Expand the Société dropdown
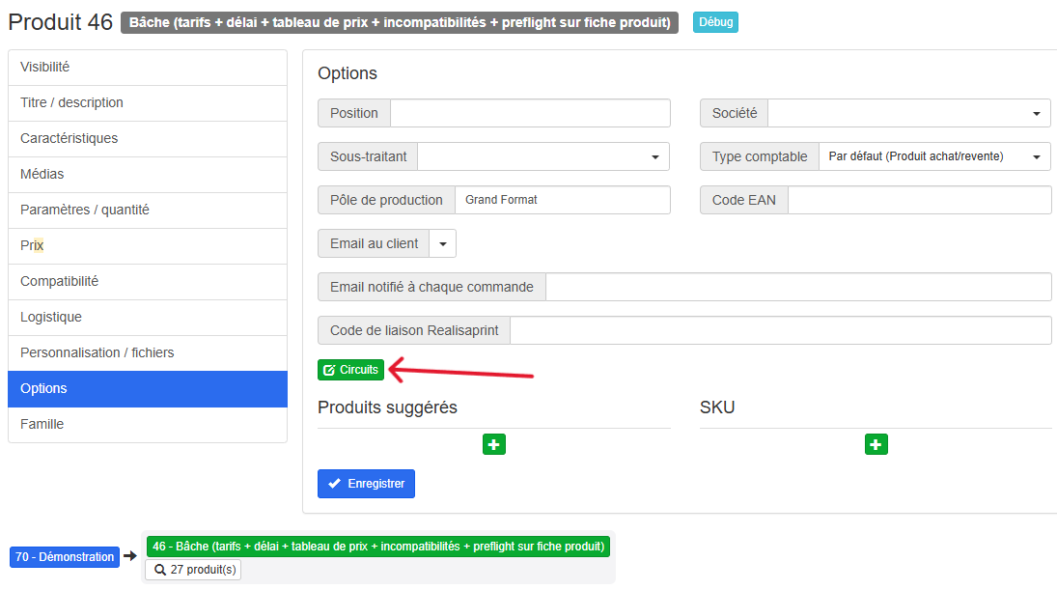This screenshot has width=1057, height=590. coord(908,113)
